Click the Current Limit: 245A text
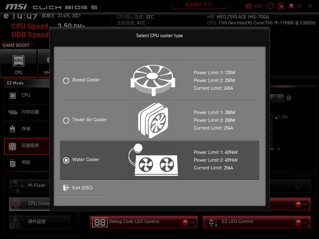The height and width of the screenshot is (239, 319). point(213,88)
